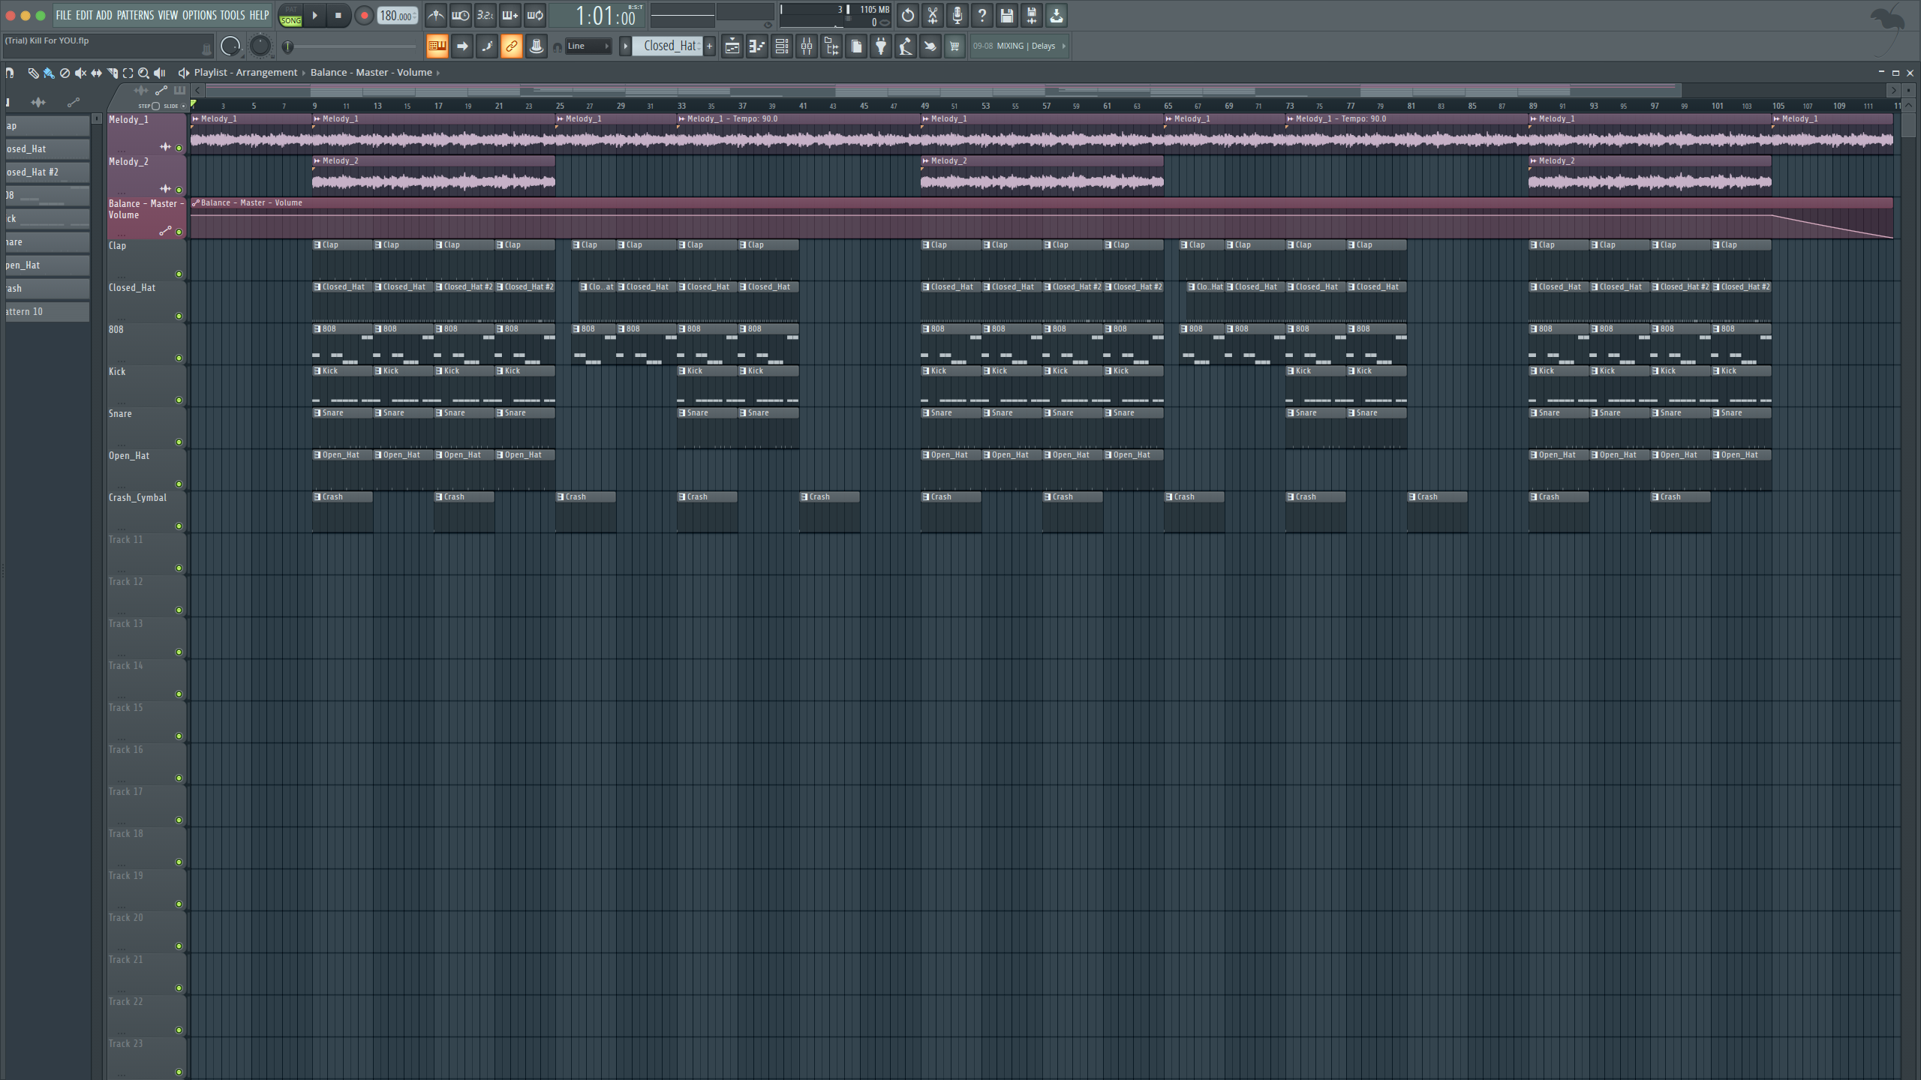1921x1080 pixels.
Task: Toggle the 3-2-1 countdown before recording
Action: [x=485, y=15]
